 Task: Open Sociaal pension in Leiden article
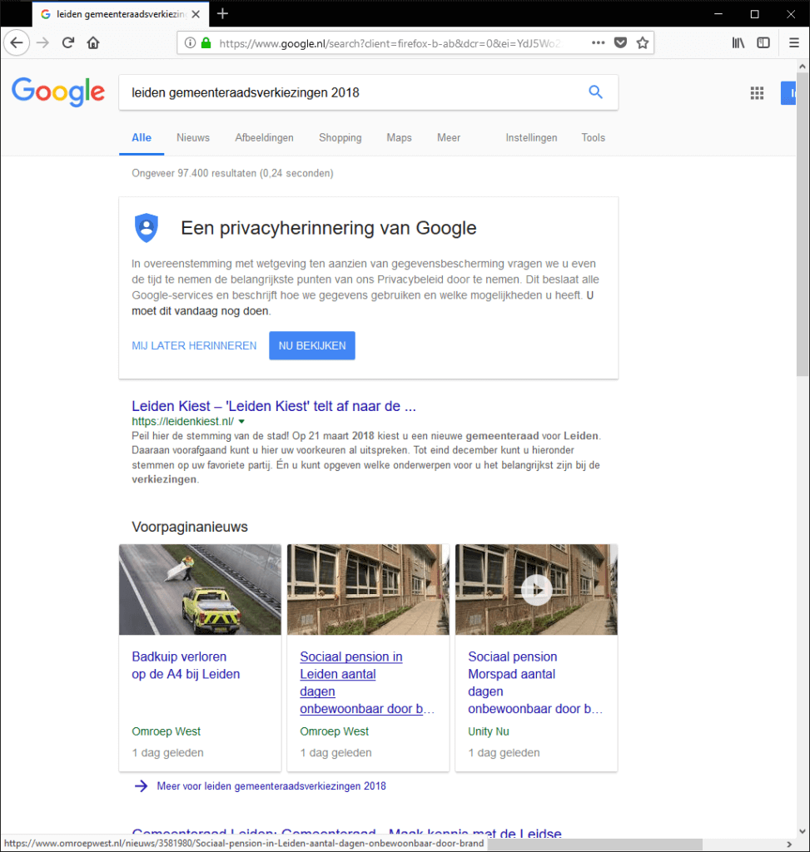pos(367,682)
